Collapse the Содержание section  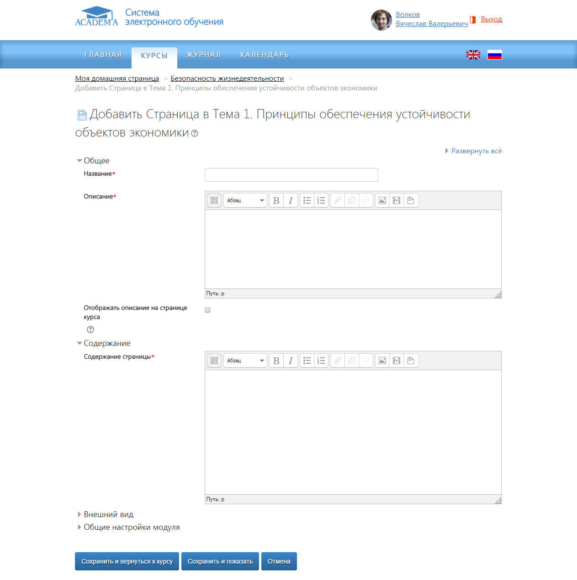(104, 343)
